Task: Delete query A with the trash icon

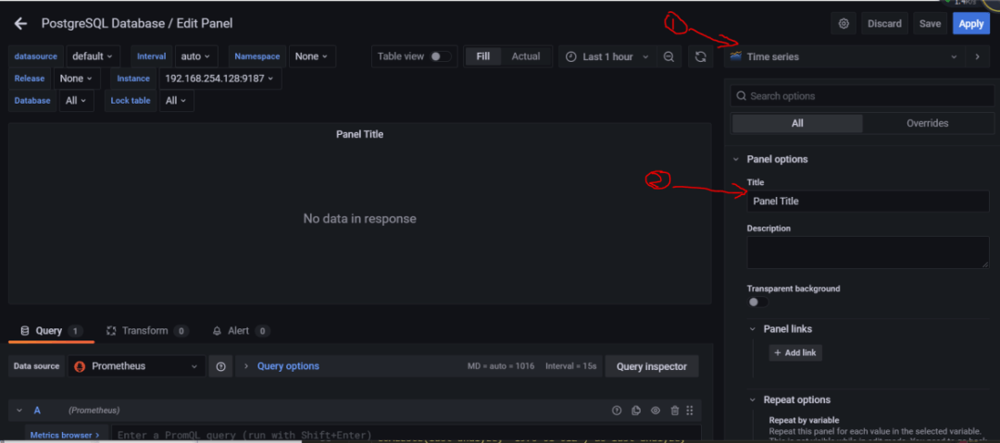Action: 675,411
